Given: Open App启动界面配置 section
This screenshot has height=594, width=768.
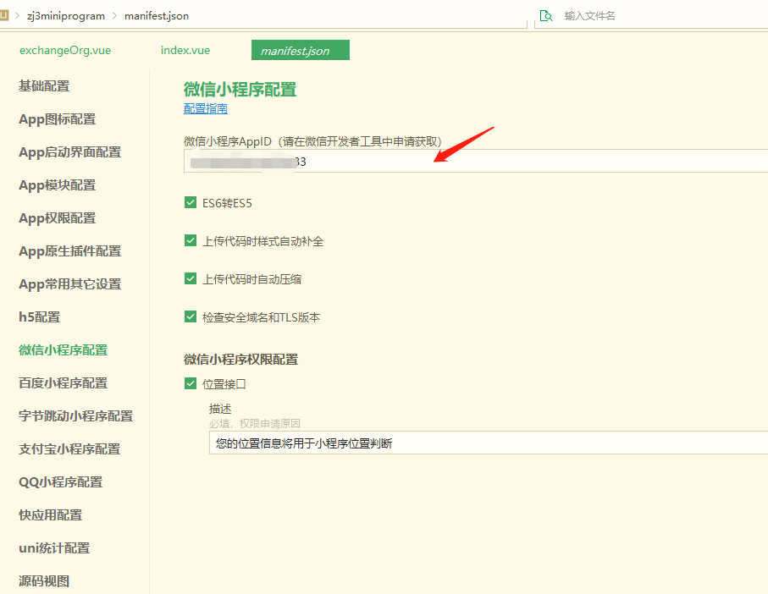Looking at the screenshot, I should [70, 152].
